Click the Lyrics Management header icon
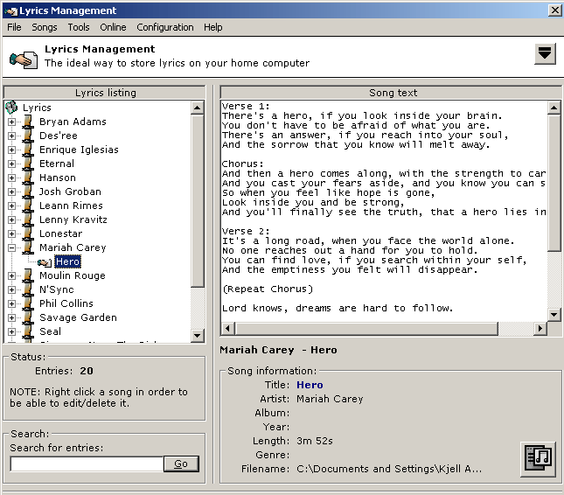 [x=23, y=58]
